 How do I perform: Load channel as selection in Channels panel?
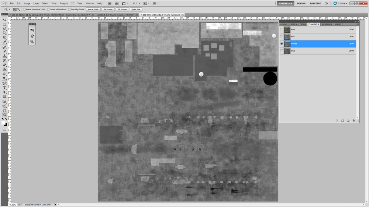pos(337,120)
